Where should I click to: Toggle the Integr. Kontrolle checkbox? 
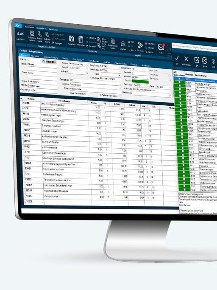coord(89,94)
